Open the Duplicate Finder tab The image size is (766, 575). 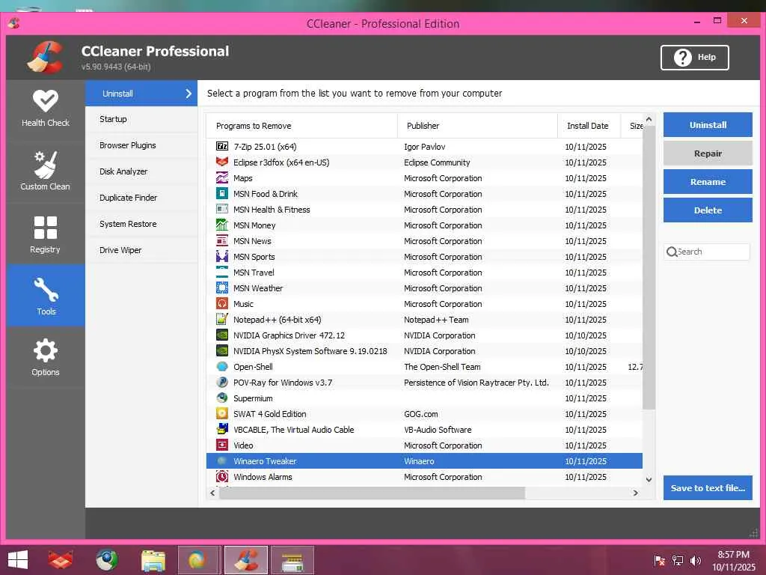click(x=141, y=198)
